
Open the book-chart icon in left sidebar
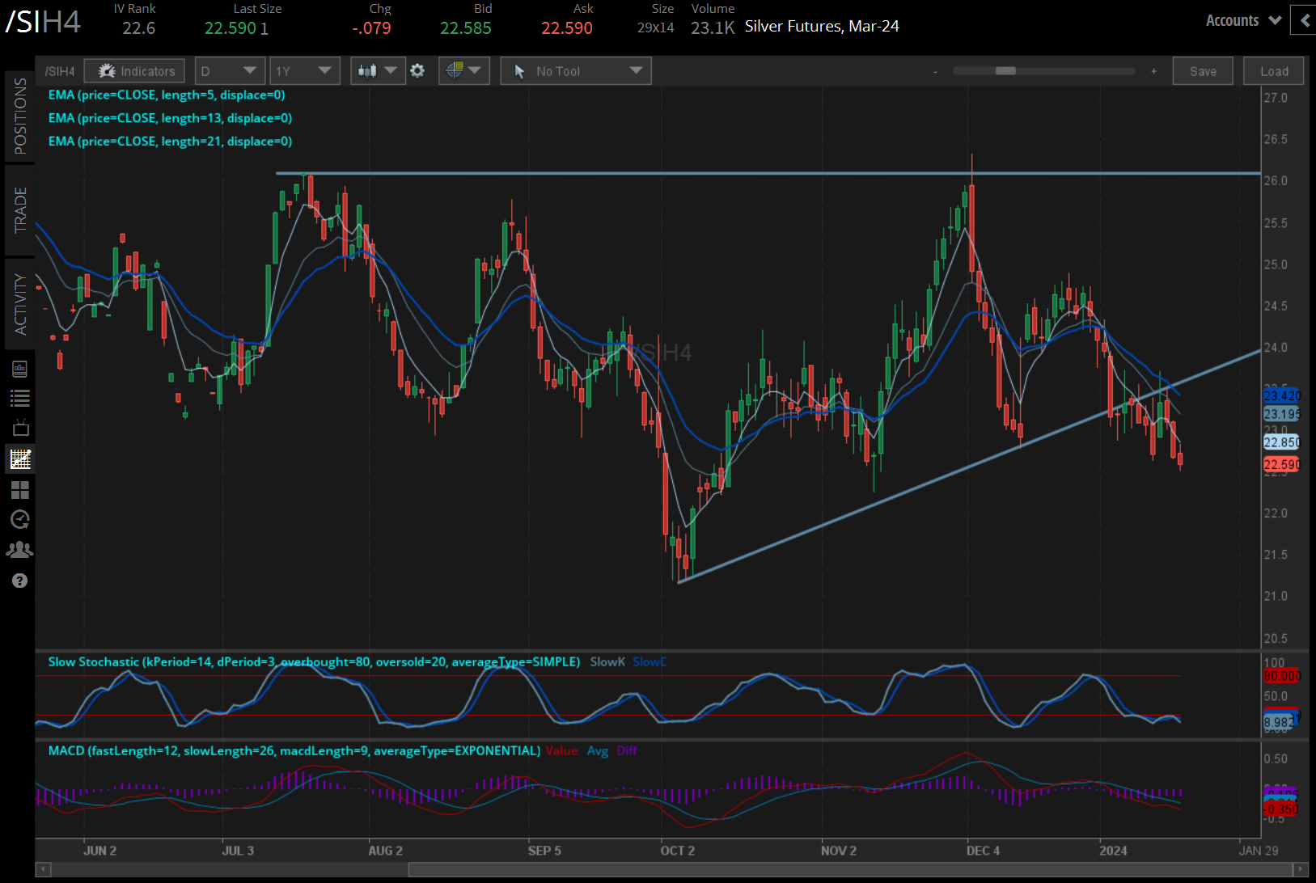[20, 370]
